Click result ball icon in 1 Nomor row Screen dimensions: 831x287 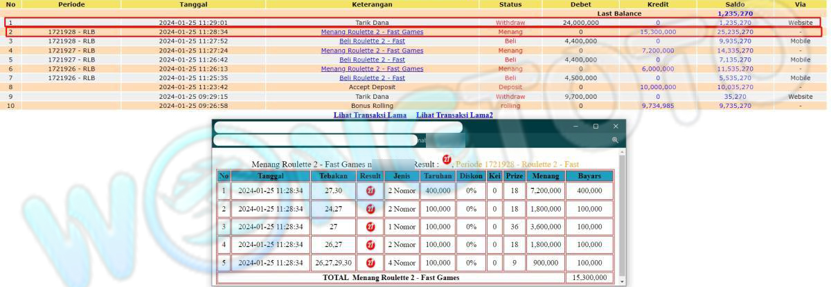point(370,226)
